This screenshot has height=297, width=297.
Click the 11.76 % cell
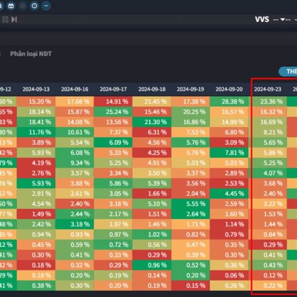coord(36,132)
